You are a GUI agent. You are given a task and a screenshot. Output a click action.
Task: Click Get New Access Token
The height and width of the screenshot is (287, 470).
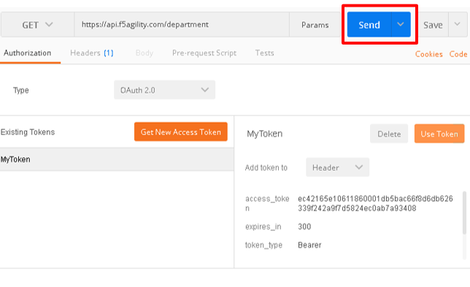pos(181,132)
